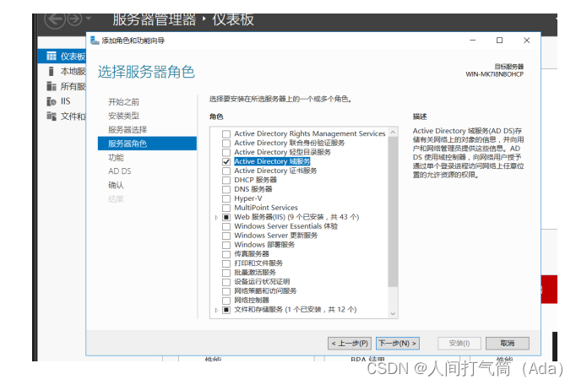Screen dimensions: 576x385
Task: Click the 安装(I) button
Action: [x=459, y=343]
